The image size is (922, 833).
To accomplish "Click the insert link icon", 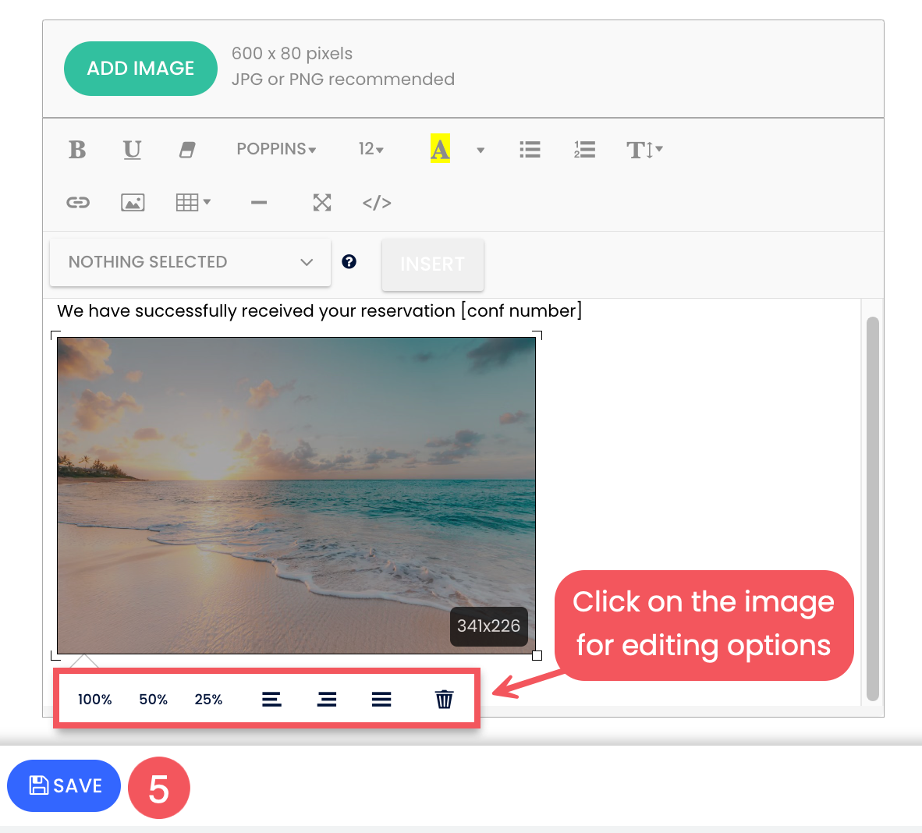I will 78,203.
